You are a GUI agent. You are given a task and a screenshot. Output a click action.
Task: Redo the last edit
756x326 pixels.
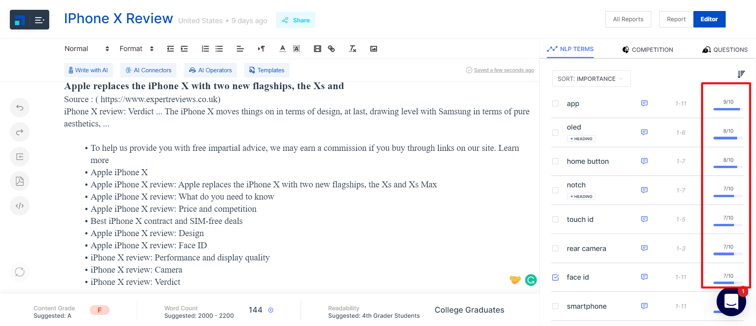[x=20, y=132]
